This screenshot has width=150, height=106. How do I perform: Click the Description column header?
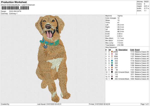tap(123, 49)
